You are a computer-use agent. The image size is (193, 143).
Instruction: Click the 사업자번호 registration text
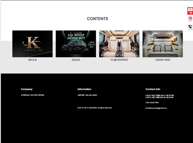pyautogui.click(x=87, y=95)
